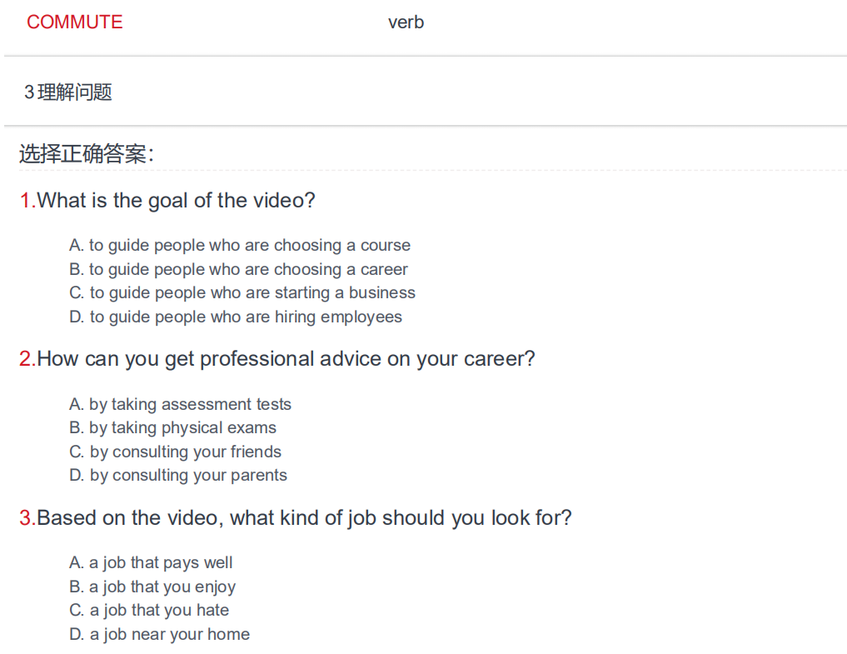Click question 3 about job kind
This screenshot has height=654, width=847.
[296, 518]
